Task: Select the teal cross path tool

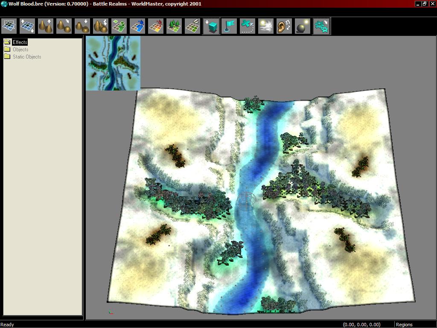Action: tap(248, 26)
